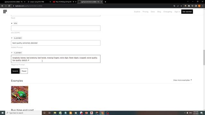Click the site lock icon in address bar
The image size is (205, 115).
click(13, 6)
